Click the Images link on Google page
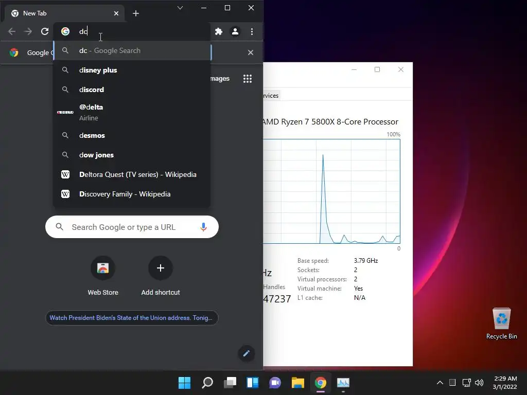 pyautogui.click(x=220, y=79)
